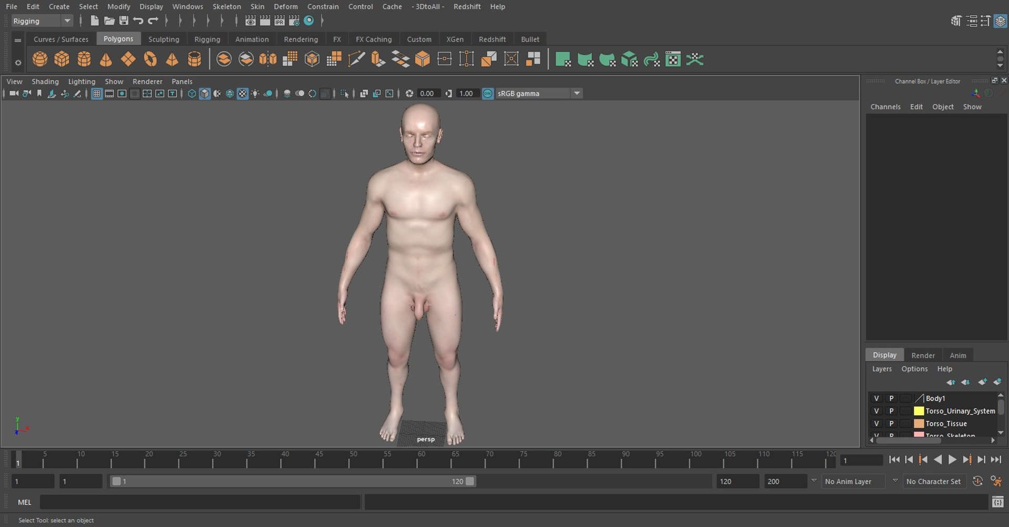Image resolution: width=1009 pixels, height=527 pixels.
Task: Toggle visibility of Torso_Urinary_System layer
Action: [876, 411]
